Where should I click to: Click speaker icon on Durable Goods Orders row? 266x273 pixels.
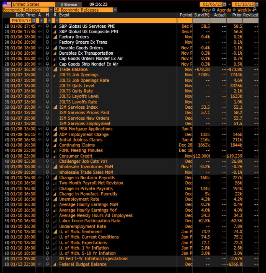click(x=40, y=48)
